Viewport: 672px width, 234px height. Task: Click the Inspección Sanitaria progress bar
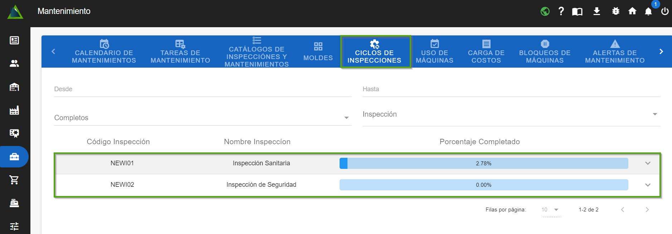tap(483, 164)
